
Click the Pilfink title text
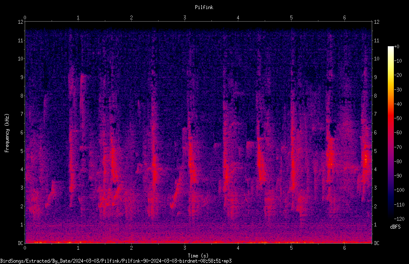coord(204,7)
